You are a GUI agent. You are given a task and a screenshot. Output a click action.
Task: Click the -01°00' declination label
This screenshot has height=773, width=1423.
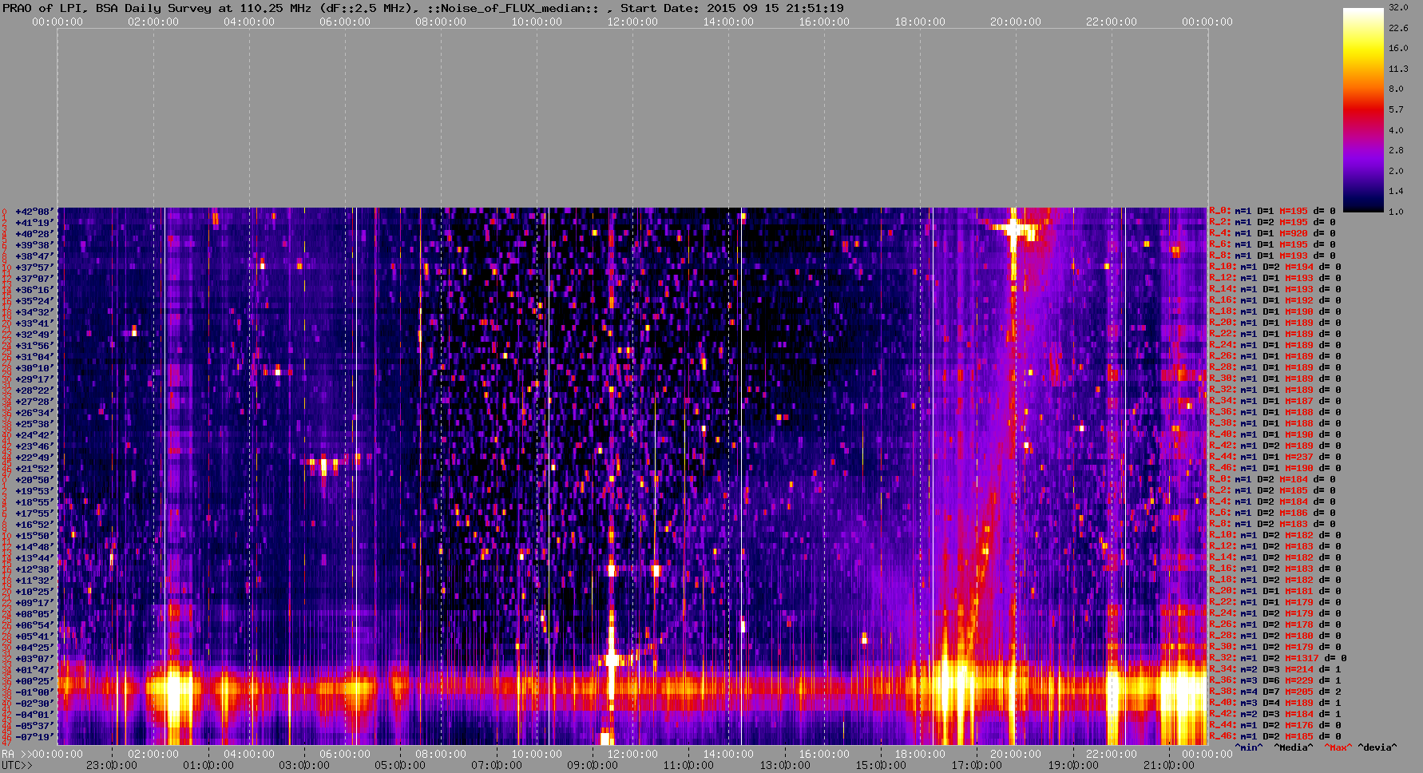[x=34, y=692]
